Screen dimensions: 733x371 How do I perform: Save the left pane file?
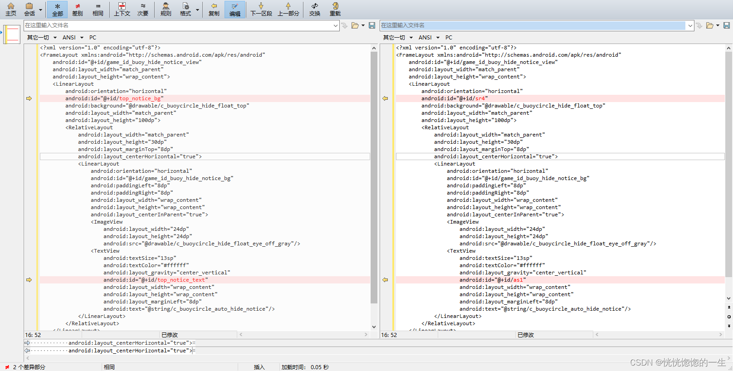point(372,25)
